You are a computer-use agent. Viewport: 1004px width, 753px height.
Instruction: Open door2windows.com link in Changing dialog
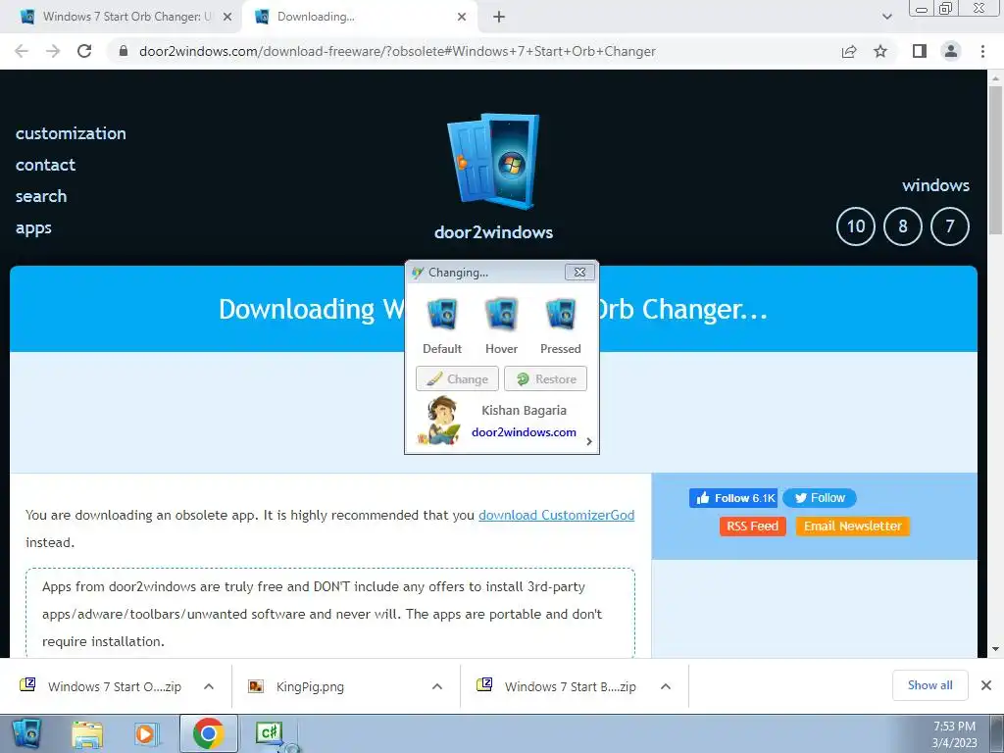(524, 432)
